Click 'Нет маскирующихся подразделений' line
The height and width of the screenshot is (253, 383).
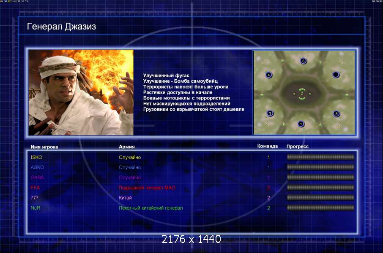tap(186, 104)
